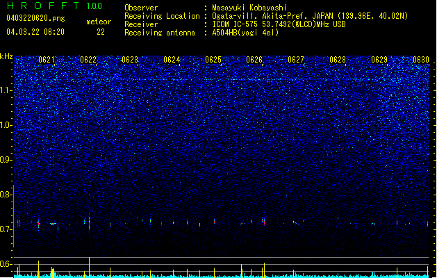This screenshot has width=437, height=278.
Task: Click the 0629 time marker
Action: pos(379,60)
